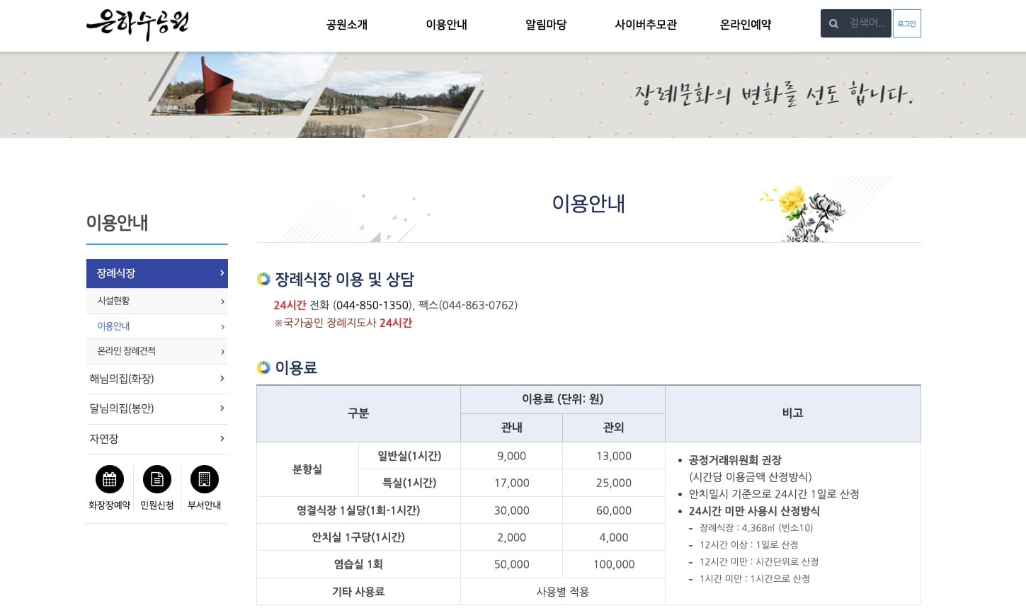
Task: Open 민원신청 document icon
Action: (x=157, y=480)
